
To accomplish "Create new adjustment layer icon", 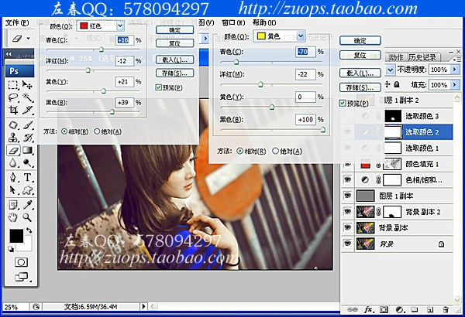I will click(400, 309).
